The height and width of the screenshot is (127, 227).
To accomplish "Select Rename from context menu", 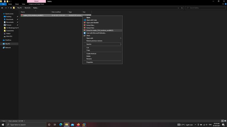I will click(x=89, y=59).
